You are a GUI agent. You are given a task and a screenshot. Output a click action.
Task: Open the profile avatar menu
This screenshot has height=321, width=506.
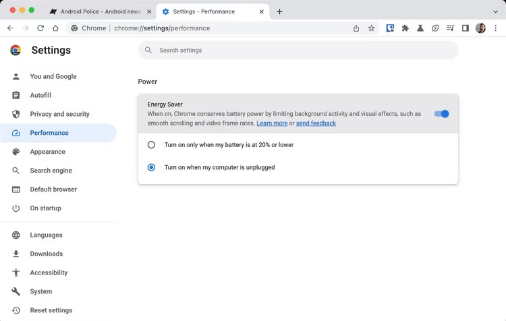480,28
